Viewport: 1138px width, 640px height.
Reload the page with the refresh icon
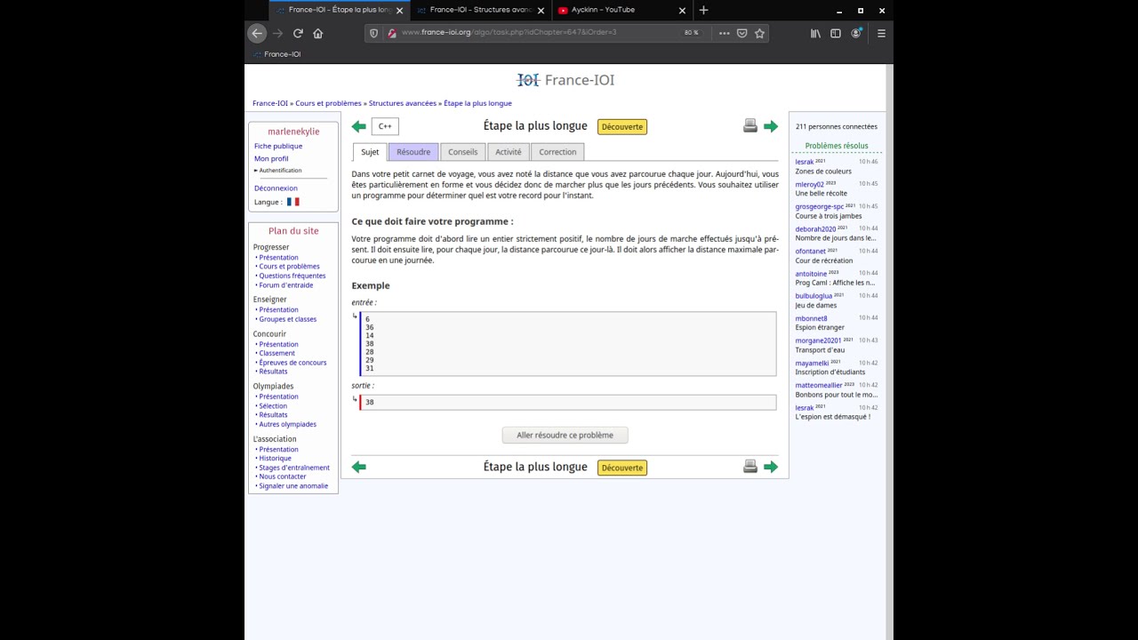(x=298, y=33)
